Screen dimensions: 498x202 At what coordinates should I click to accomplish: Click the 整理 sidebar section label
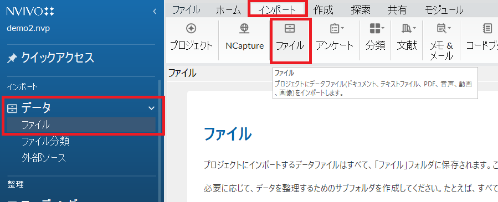click(x=16, y=184)
